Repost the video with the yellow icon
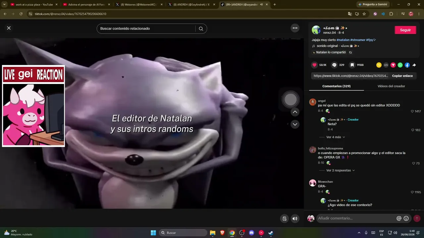This screenshot has height=238, width=424. [x=379, y=65]
